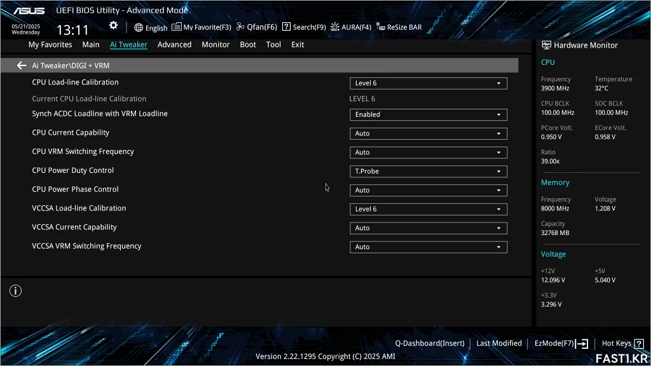
Task: Click +12V reading 12.096 V
Action: coord(553,280)
